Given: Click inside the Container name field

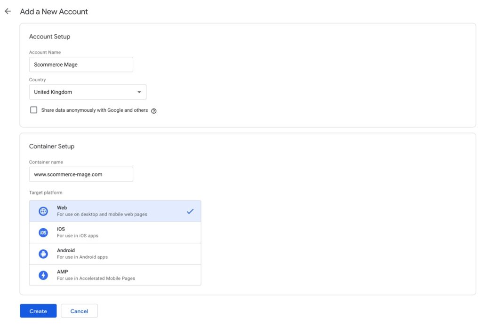Looking at the screenshot, I should pyautogui.click(x=81, y=174).
